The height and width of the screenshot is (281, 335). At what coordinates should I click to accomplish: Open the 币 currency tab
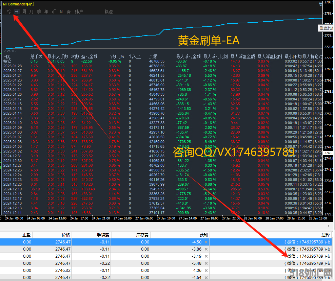(54, 11)
